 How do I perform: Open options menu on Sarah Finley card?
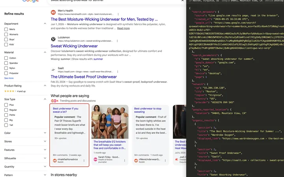[x=124, y=160]
